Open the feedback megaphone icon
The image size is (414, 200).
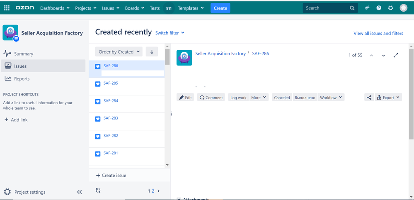click(x=367, y=8)
